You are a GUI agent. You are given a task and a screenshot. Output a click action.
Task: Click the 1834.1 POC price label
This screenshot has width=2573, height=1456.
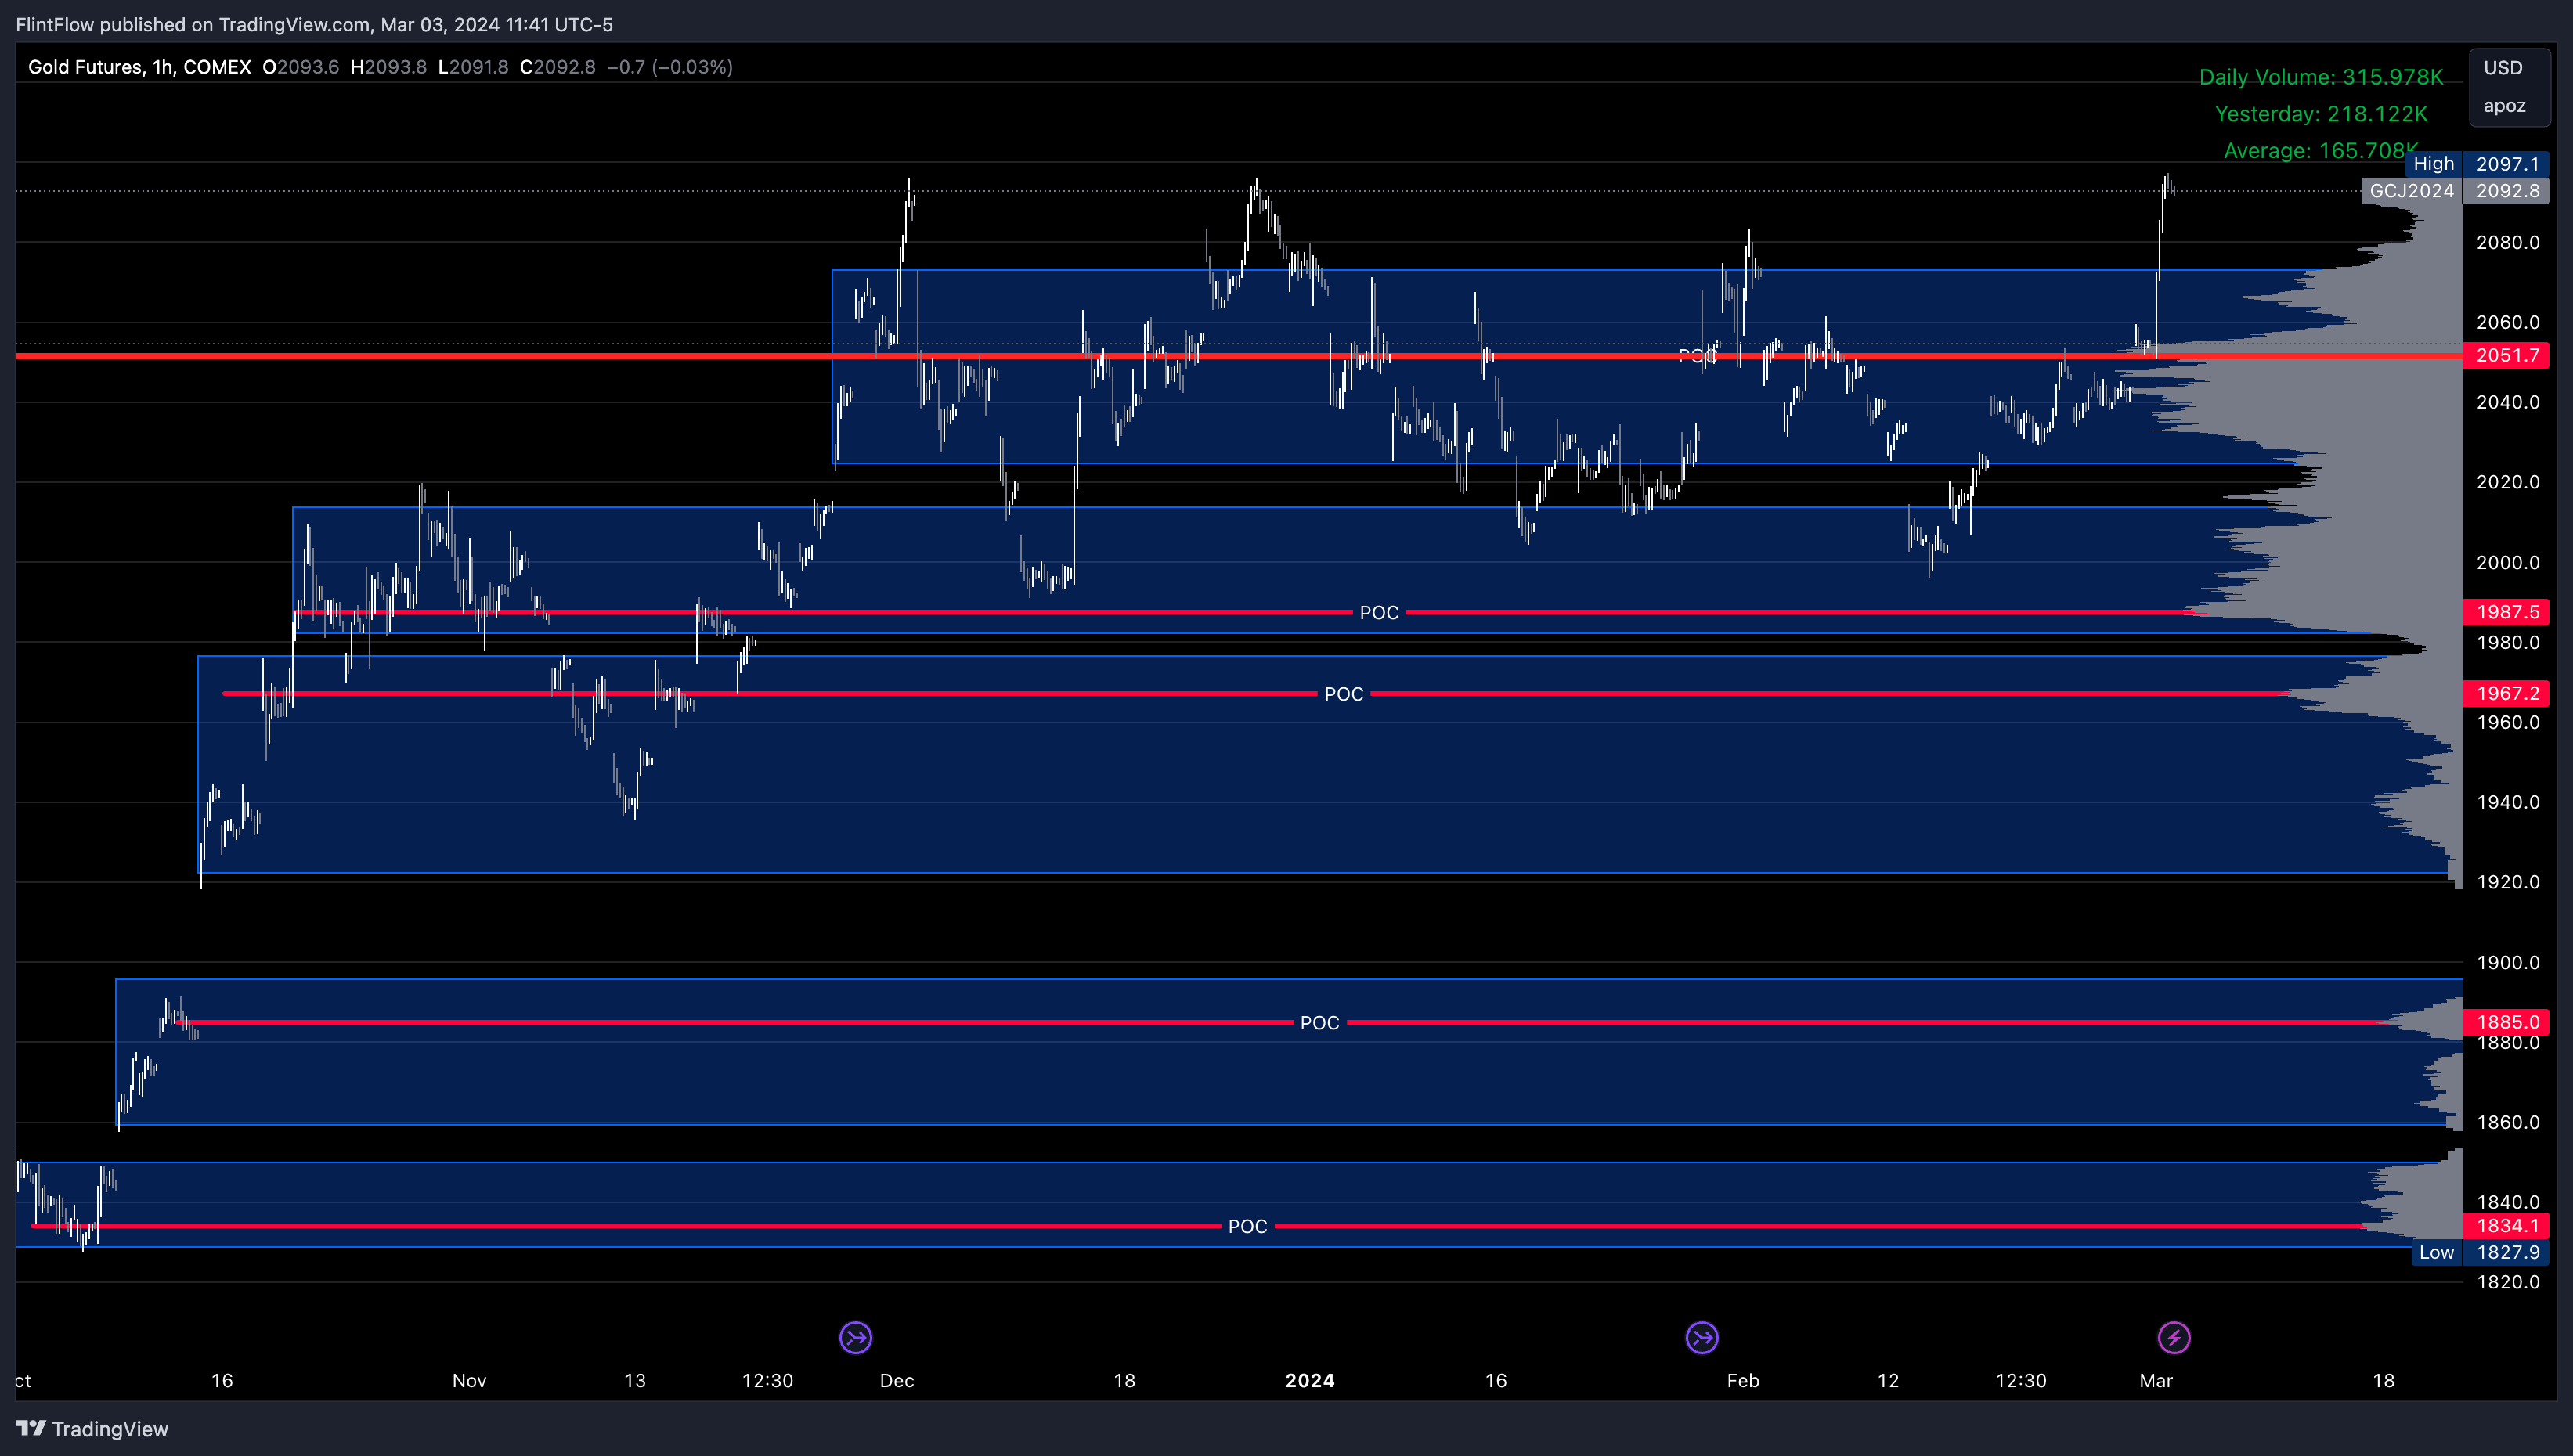(2506, 1226)
